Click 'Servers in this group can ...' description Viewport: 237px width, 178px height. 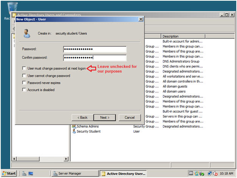coord(182,117)
